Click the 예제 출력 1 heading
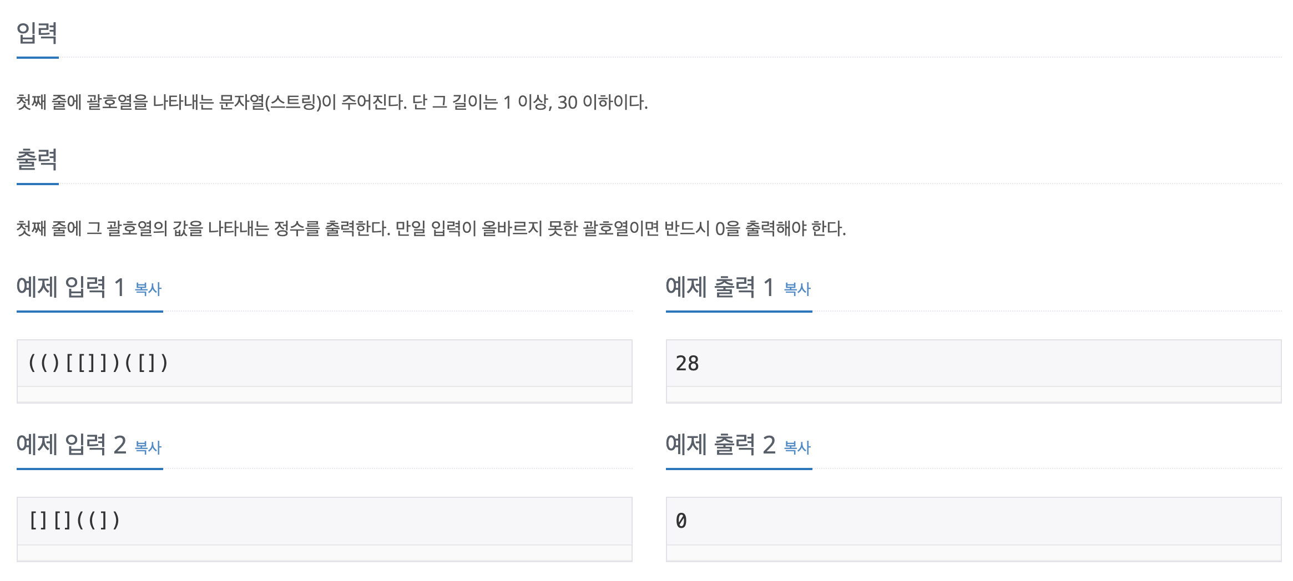1293x581 pixels. coord(720,287)
